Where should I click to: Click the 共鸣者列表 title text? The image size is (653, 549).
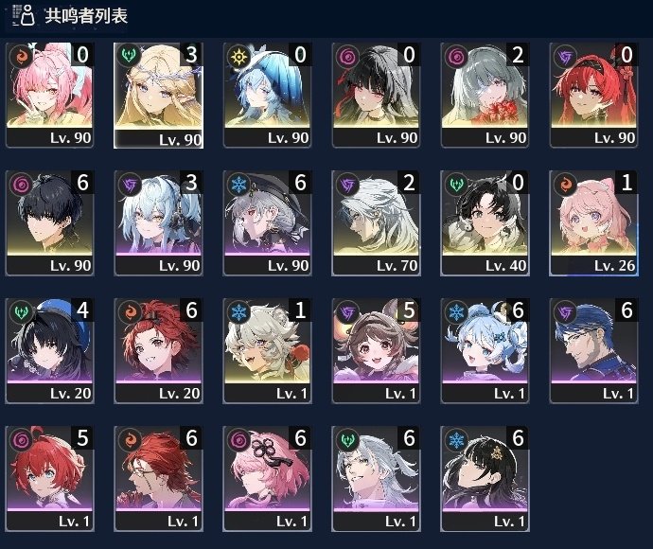point(86,16)
